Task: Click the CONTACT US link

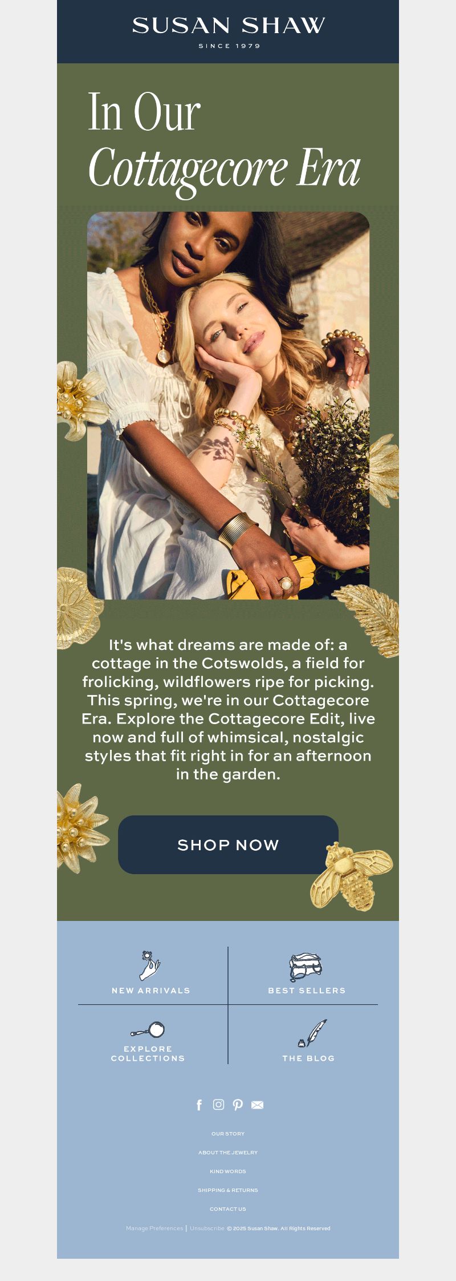Action: click(x=228, y=1209)
